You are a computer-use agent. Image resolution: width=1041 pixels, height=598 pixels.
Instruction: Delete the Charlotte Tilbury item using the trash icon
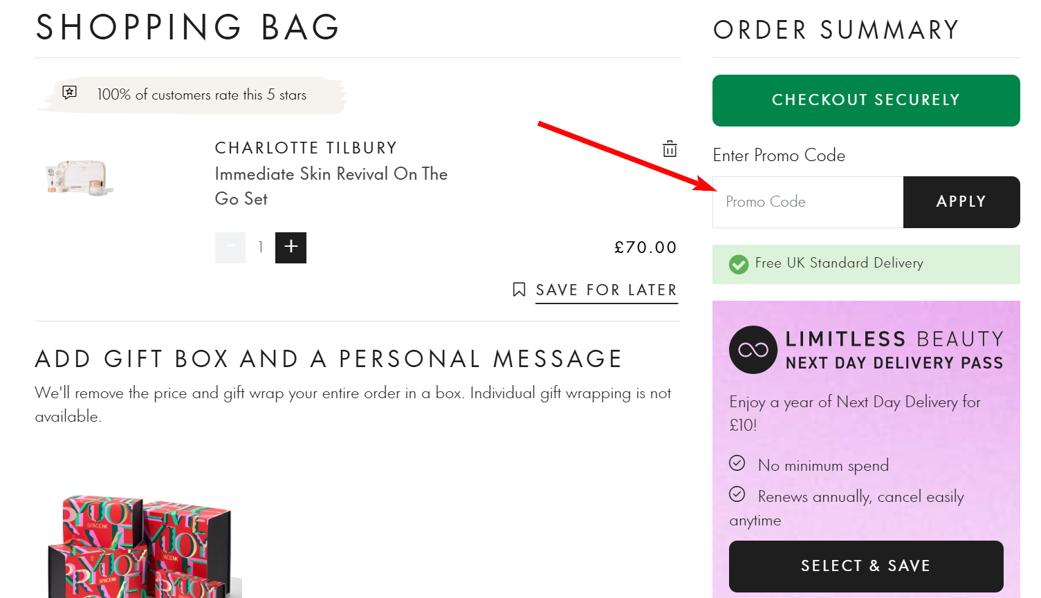tap(668, 148)
